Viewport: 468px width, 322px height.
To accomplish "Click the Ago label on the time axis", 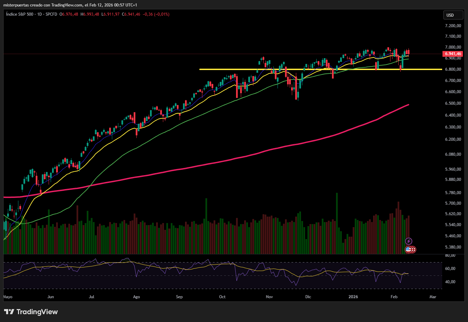I will click(x=136, y=297).
